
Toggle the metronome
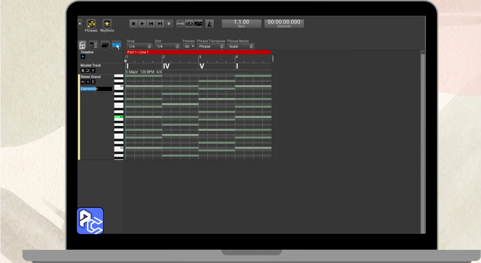click(210, 24)
